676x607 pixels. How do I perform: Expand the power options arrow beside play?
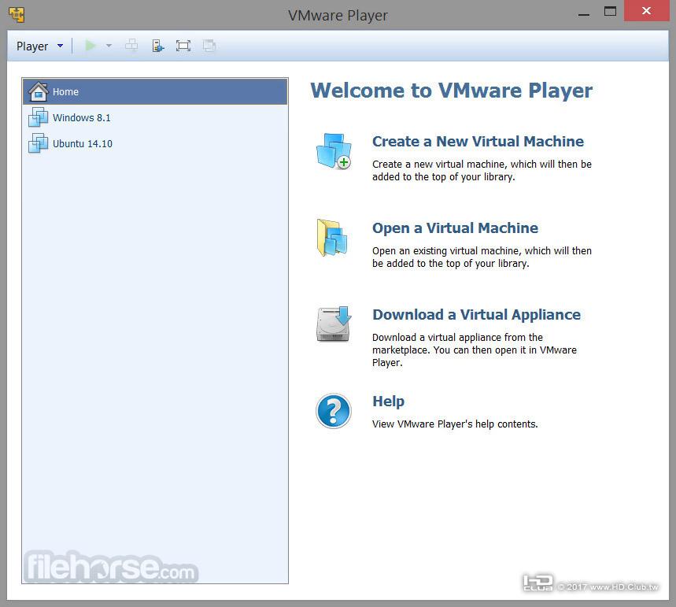109,46
